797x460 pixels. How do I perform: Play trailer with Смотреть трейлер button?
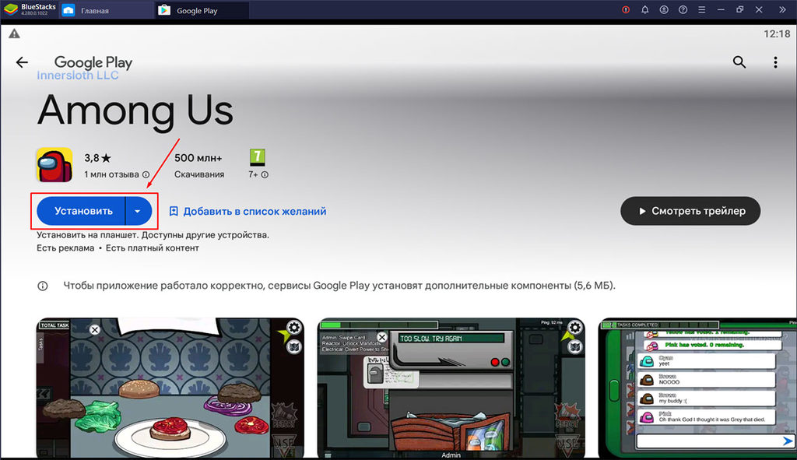[x=690, y=211]
